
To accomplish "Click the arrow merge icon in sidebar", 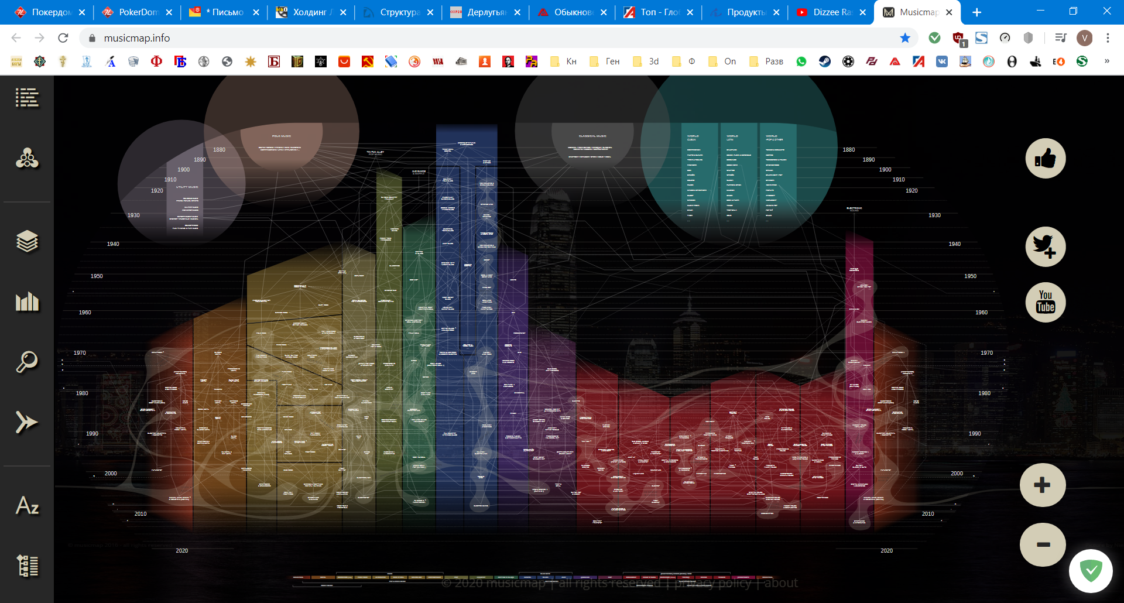I will (x=27, y=422).
